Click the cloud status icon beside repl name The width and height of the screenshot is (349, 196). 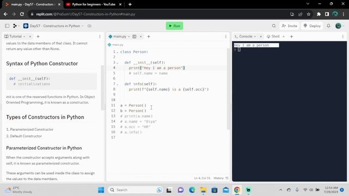[x=89, y=26]
